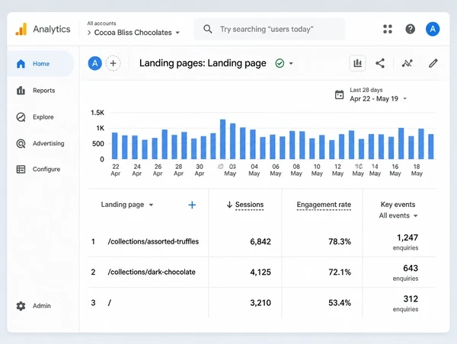Screen dimensions: 457x344
Task: Open Admin in sidebar
Action: pos(41,306)
